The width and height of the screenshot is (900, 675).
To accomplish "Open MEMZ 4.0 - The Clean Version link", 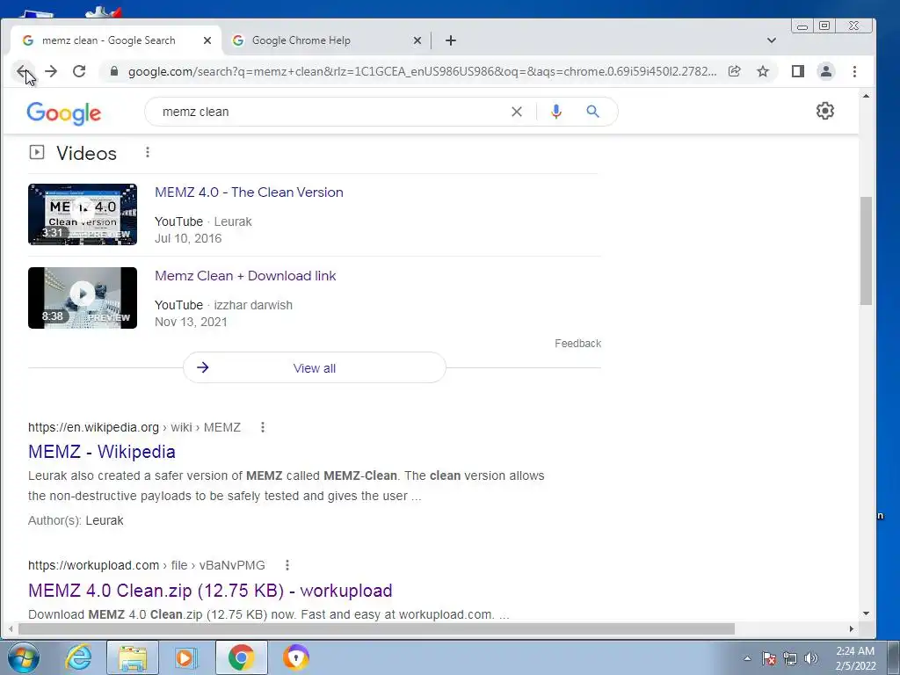I will 249,192.
